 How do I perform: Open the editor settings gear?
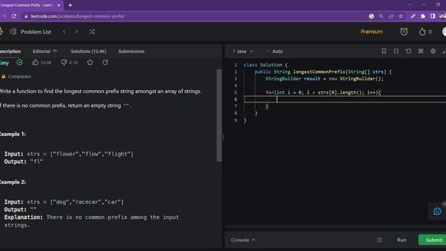pos(433,51)
